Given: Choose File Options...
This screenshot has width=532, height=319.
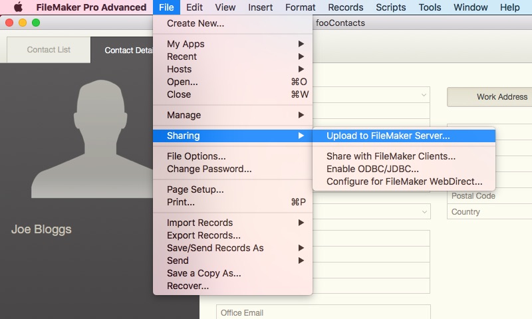Looking at the screenshot, I should [x=233, y=156].
